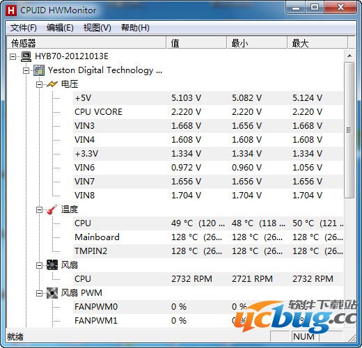Click the 0.972 V value for VIN6
This screenshot has width=362, height=348.
(x=187, y=168)
